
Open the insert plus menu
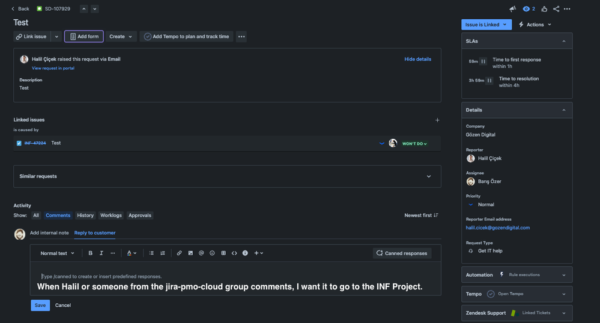click(x=259, y=253)
